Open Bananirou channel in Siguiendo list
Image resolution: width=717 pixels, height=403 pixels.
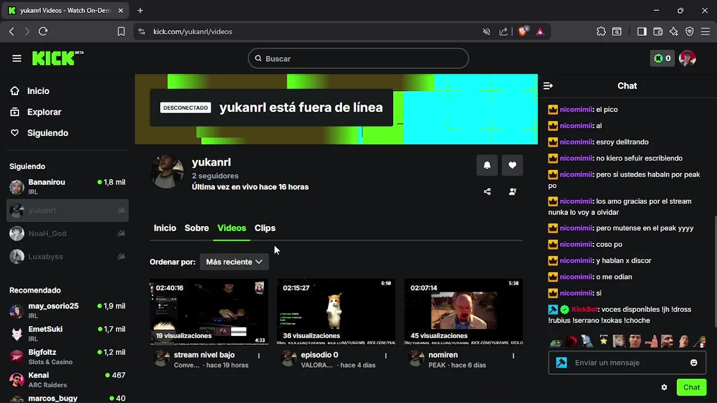[67, 187]
